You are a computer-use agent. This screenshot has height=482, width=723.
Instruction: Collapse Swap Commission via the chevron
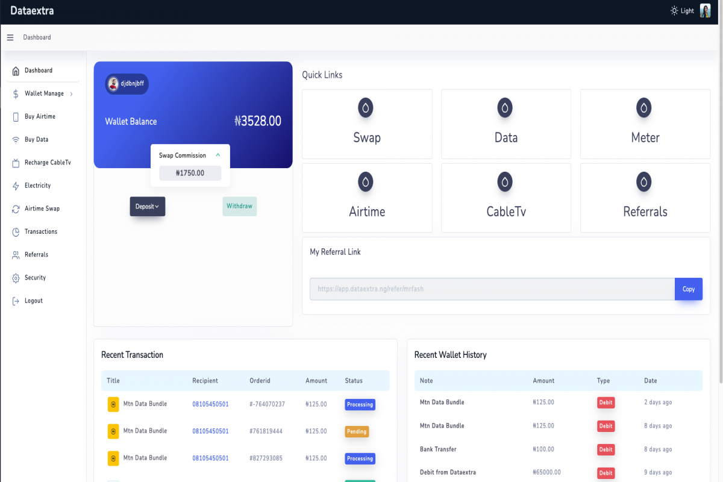218,155
